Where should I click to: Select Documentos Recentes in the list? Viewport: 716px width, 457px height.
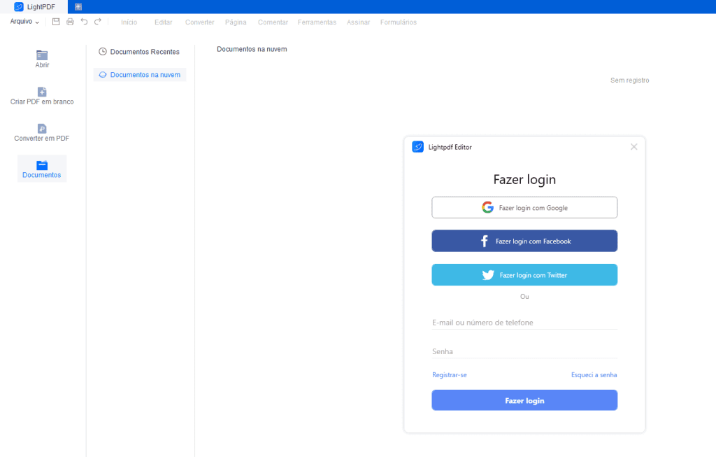140,52
